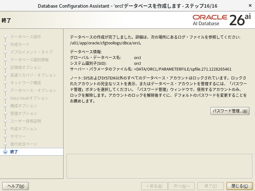This screenshot has height=191, width=255.
Task: Click the データベース情報: label
Action: (x=86, y=52)
